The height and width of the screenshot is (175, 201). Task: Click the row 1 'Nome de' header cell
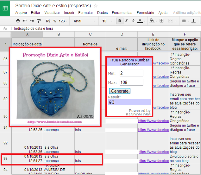click(x=90, y=44)
